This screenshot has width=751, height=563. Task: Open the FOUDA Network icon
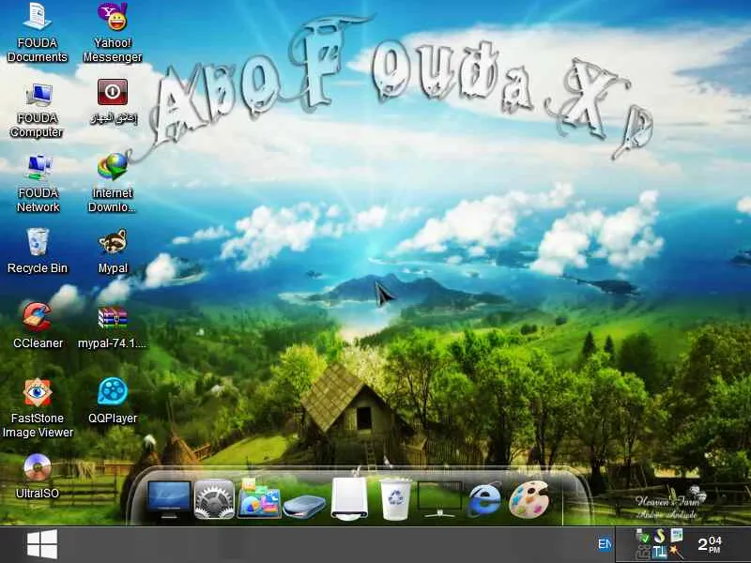38,184
